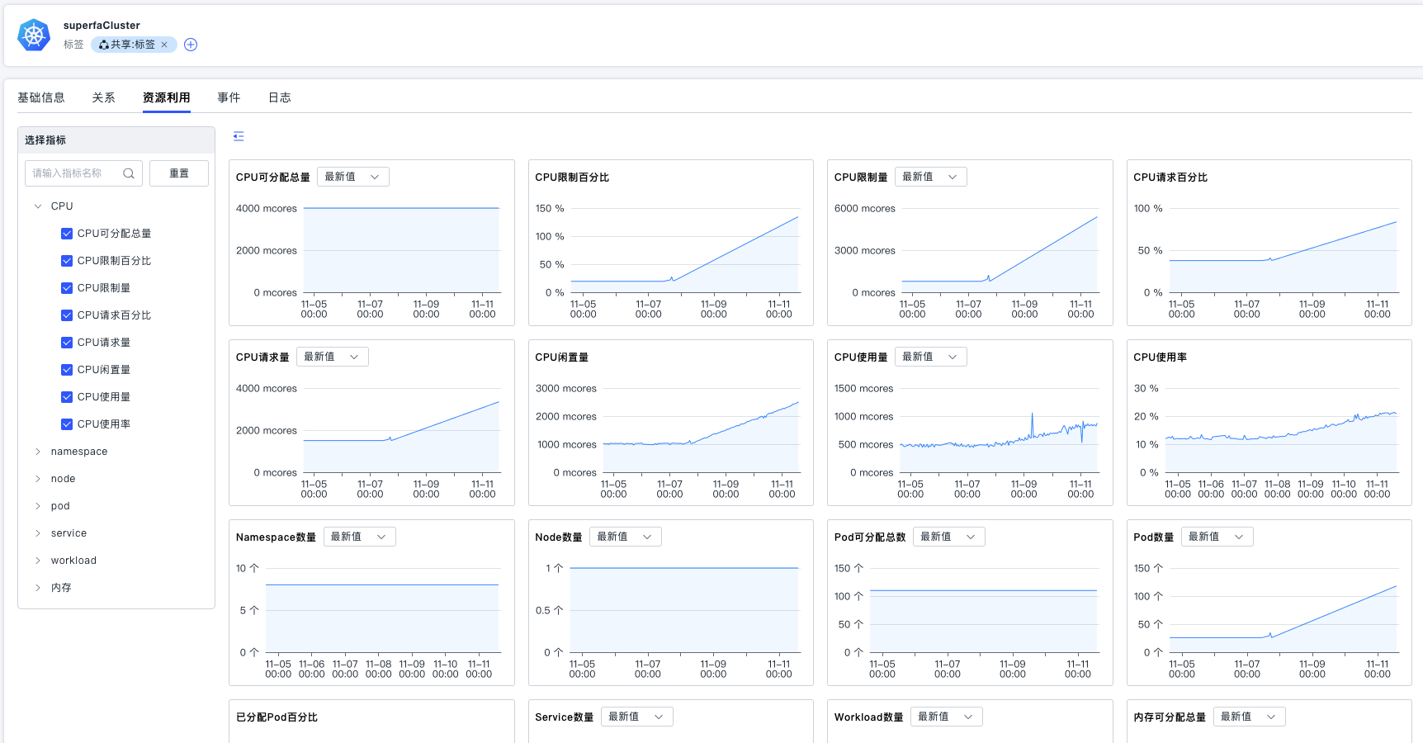Toggle the CPU请求百分比 checkbox
1423x743 pixels.
point(67,315)
